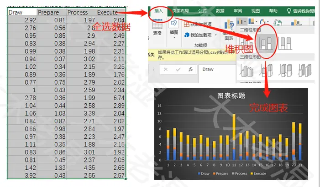Select the 2D stacked column chart
The width and height of the screenshot is (320, 187).
coord(265,42)
